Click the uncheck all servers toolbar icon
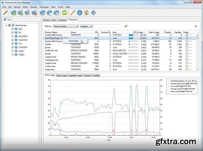 (x=50, y=13)
